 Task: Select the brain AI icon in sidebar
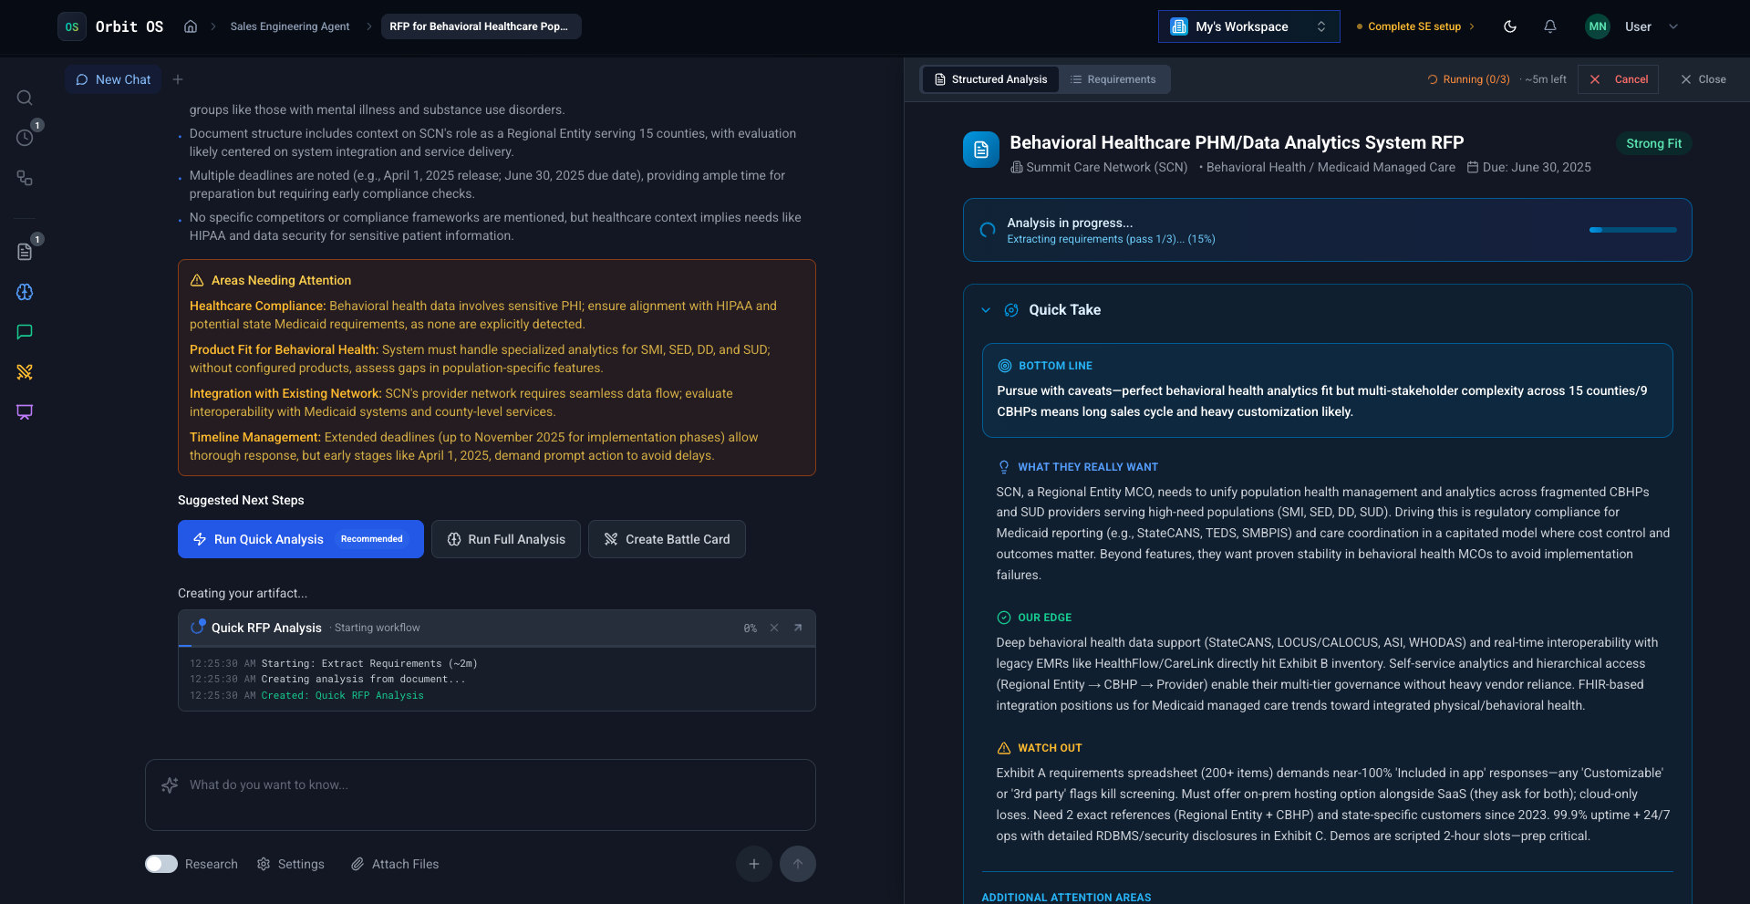click(25, 292)
